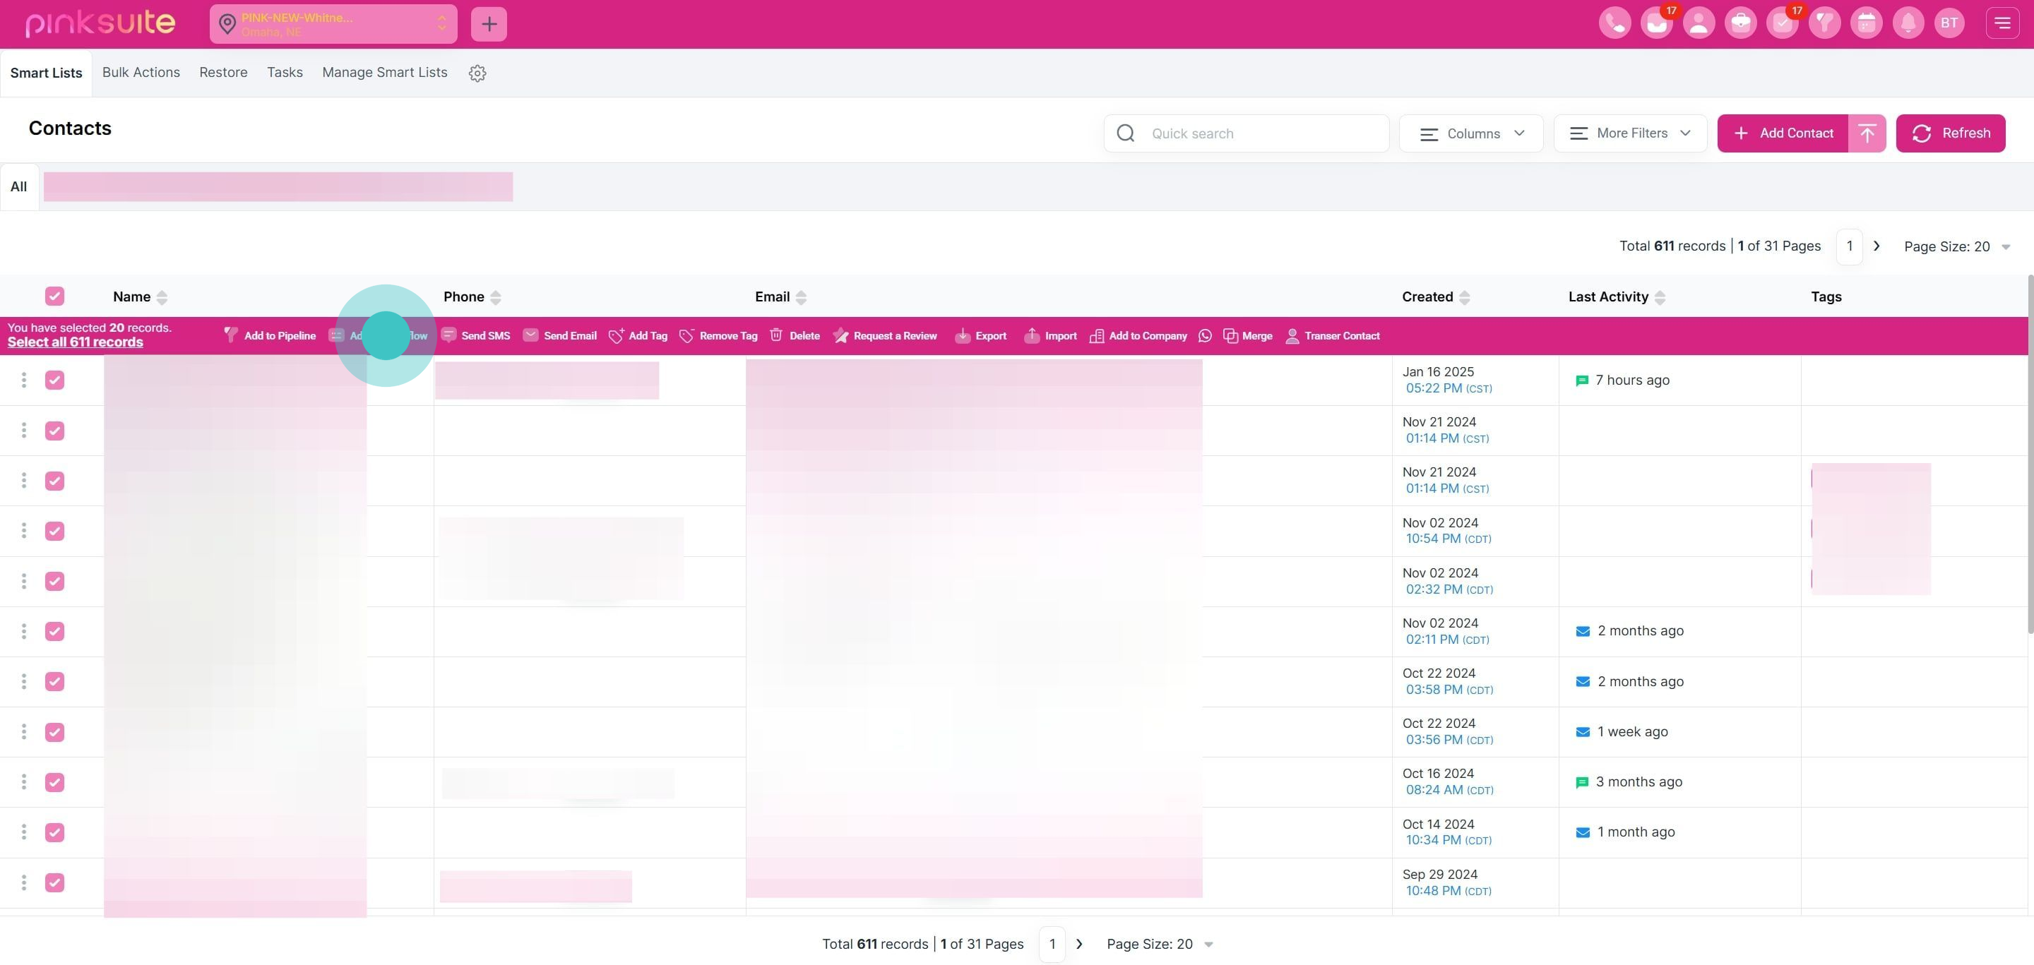Open the Manage Smart Lists tab
The width and height of the screenshot is (2034, 965).
click(384, 73)
